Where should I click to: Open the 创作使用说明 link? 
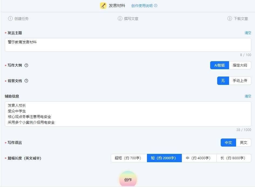[x=142, y=6]
